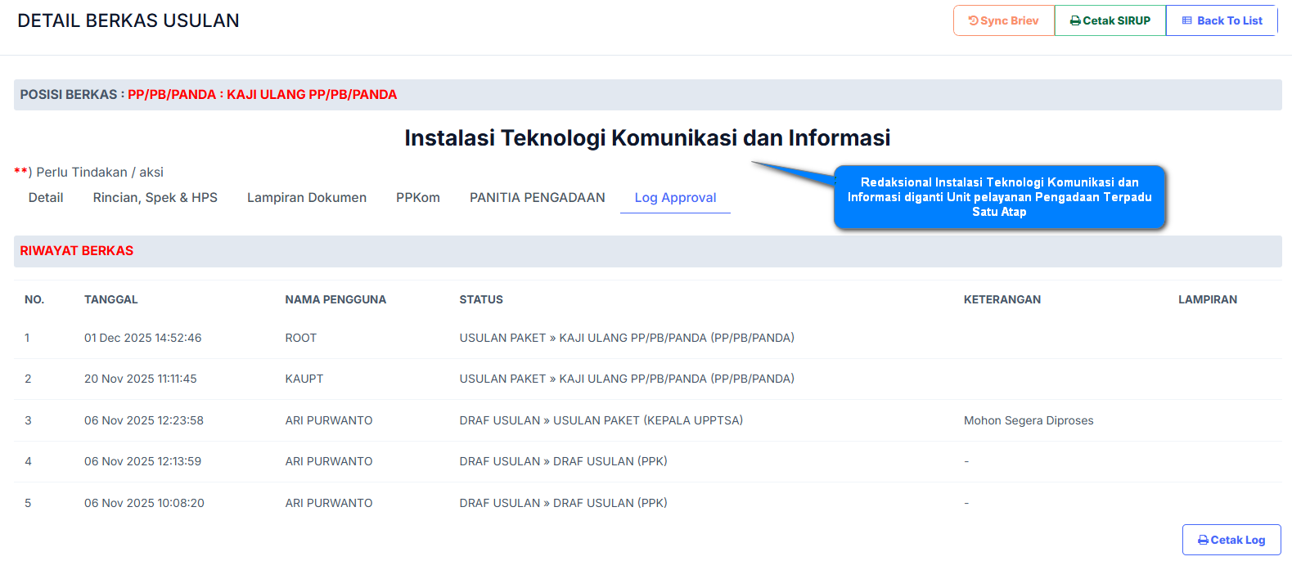This screenshot has height=561, width=1292.
Task: Click the 'Mohon Segera Diproses' remark
Action: pyautogui.click(x=1029, y=421)
